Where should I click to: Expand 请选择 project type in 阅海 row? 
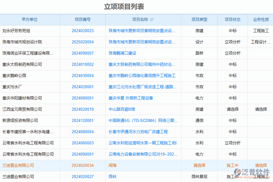(199, 166)
